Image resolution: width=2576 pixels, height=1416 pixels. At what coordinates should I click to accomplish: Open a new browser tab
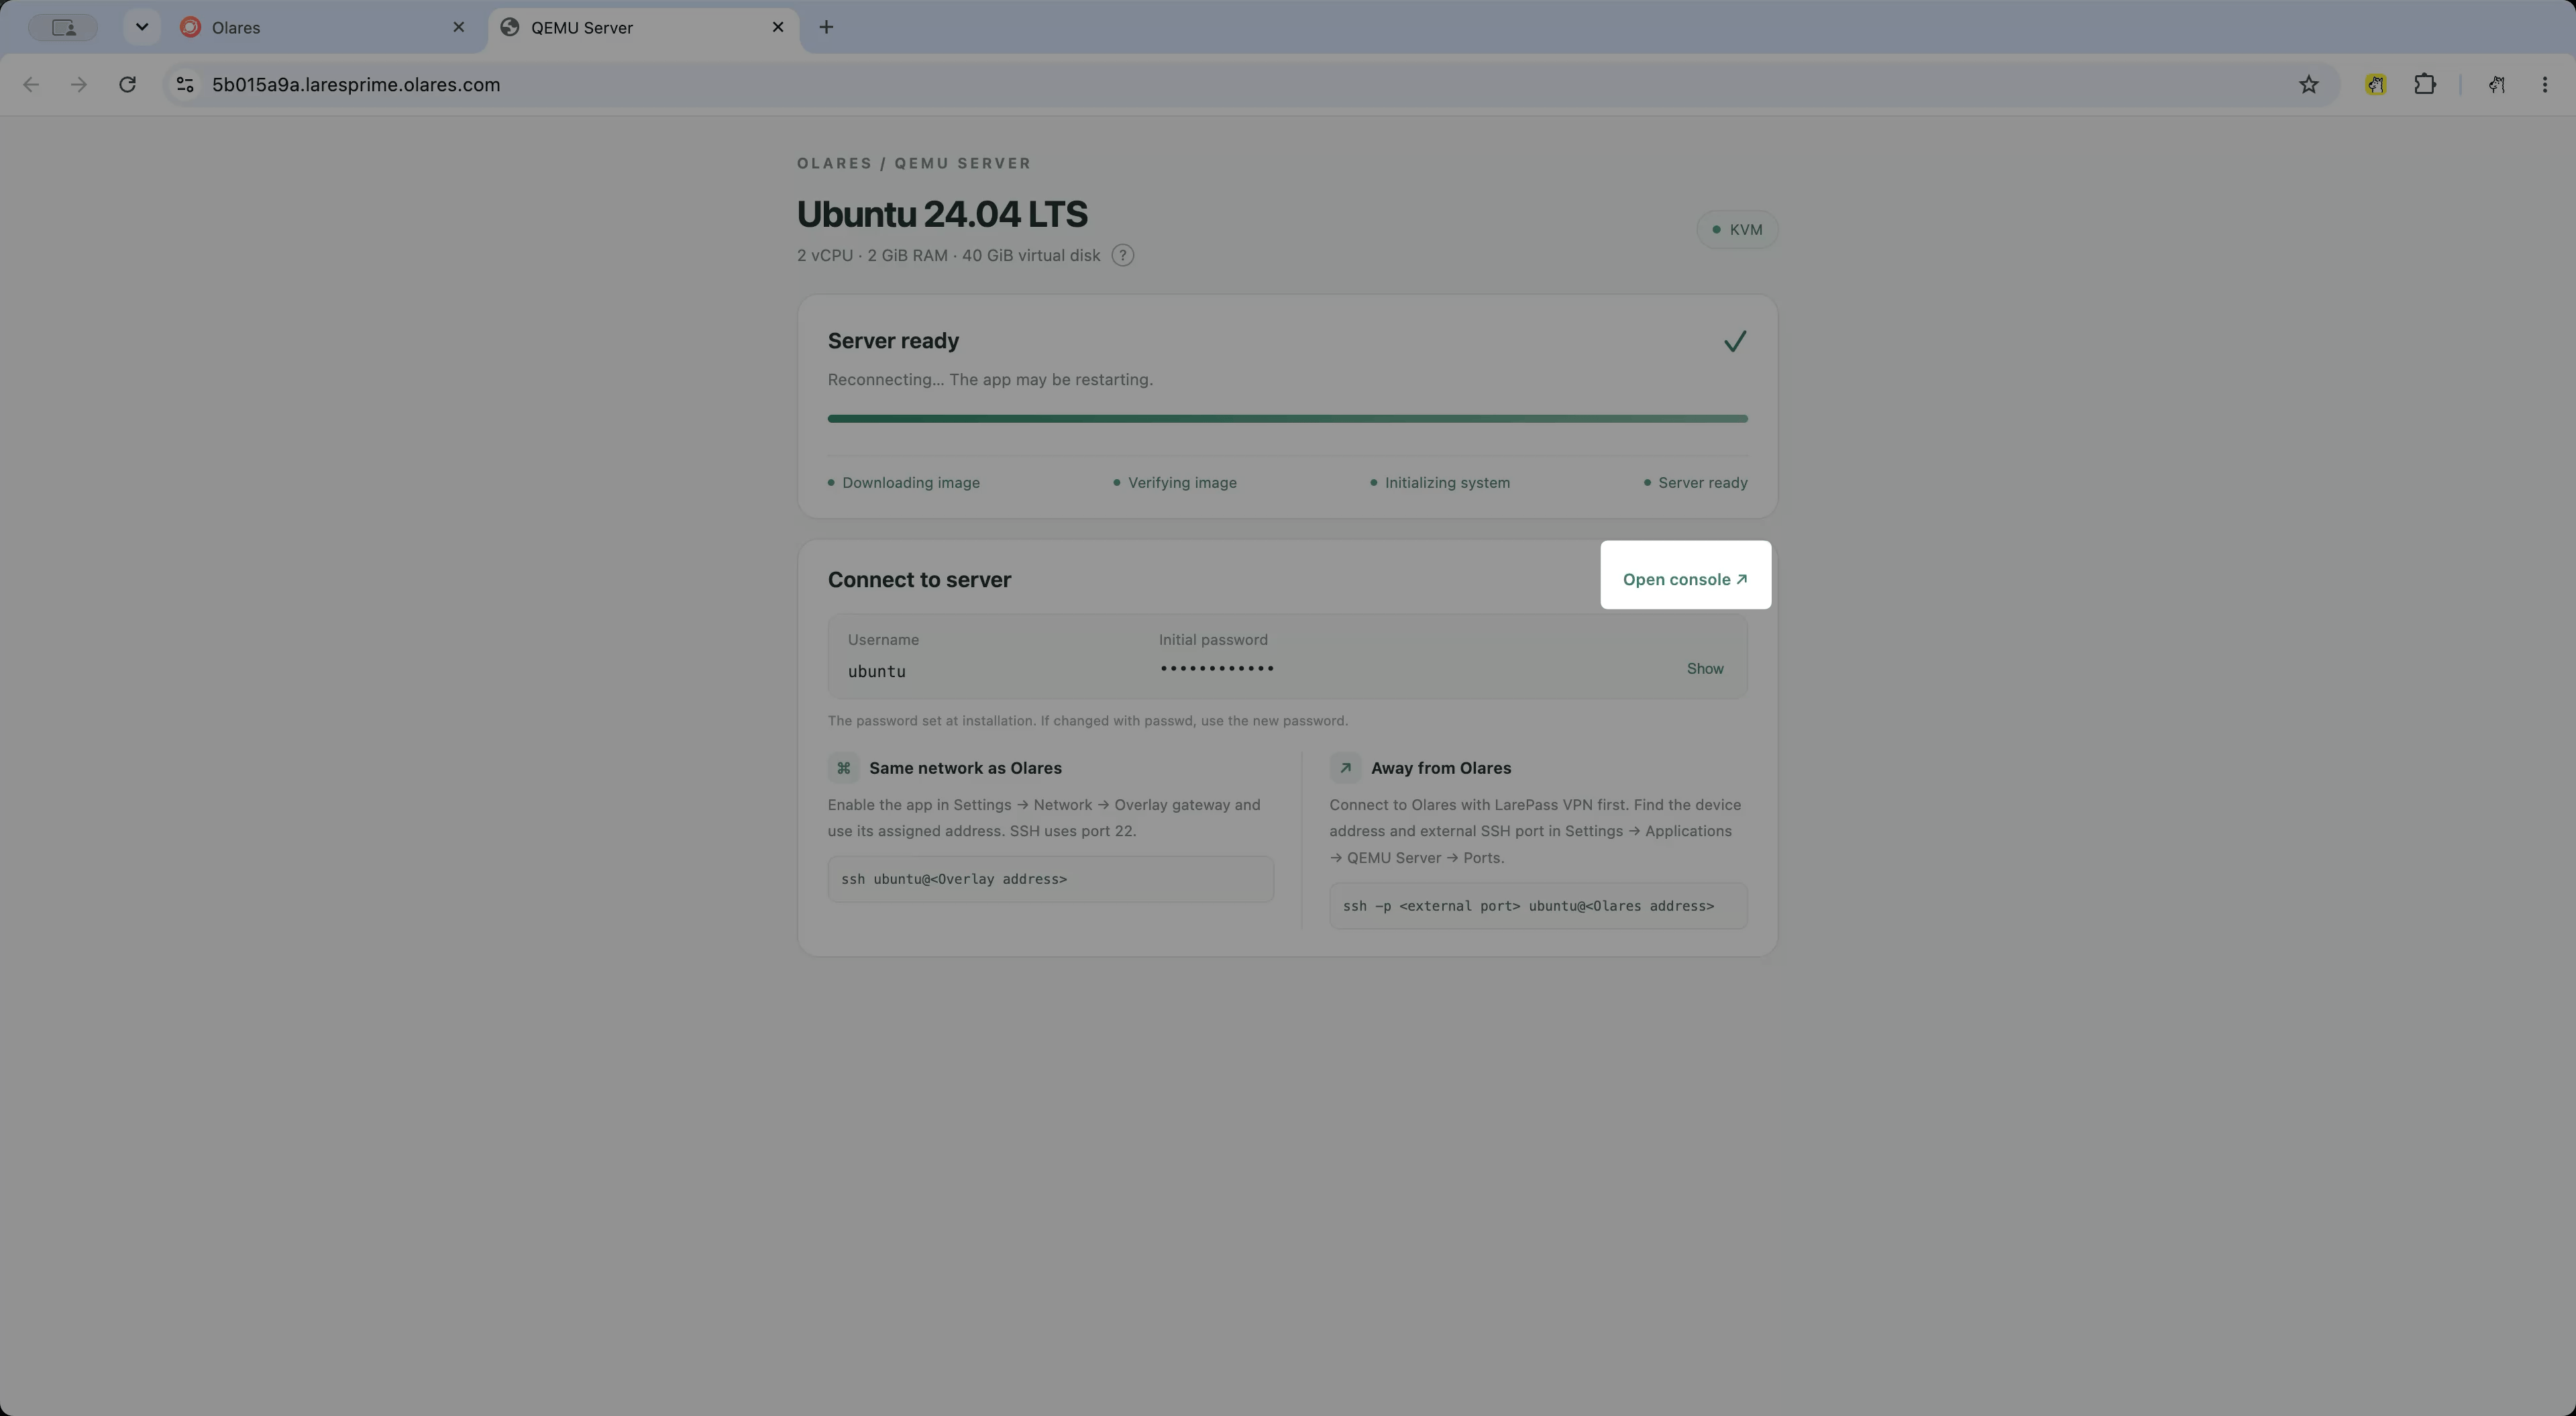click(826, 27)
